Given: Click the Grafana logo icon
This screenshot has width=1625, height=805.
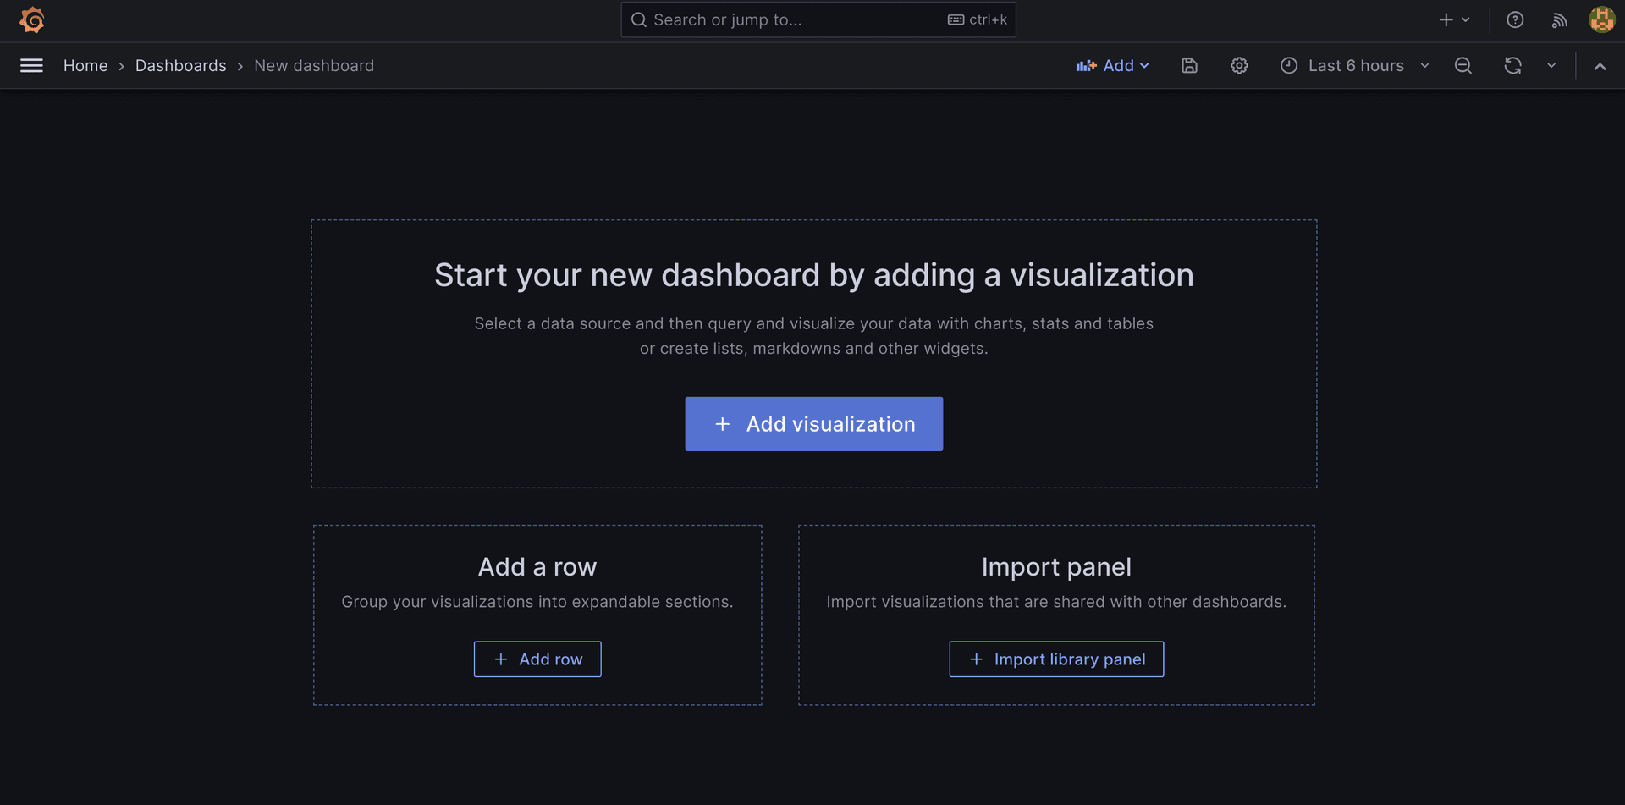Looking at the screenshot, I should tap(32, 19).
